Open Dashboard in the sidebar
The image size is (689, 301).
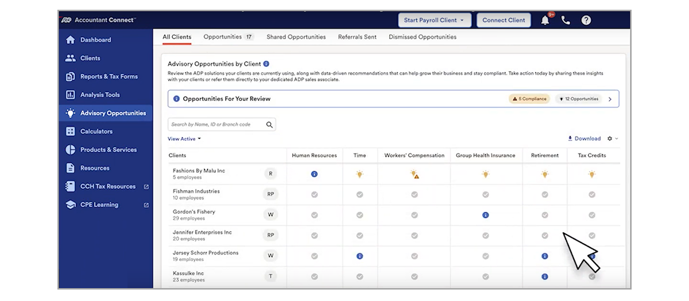point(106,40)
